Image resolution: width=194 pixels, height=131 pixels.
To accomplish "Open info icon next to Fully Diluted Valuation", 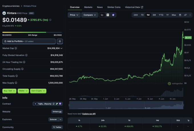I will pyautogui.click(x=26, y=55).
